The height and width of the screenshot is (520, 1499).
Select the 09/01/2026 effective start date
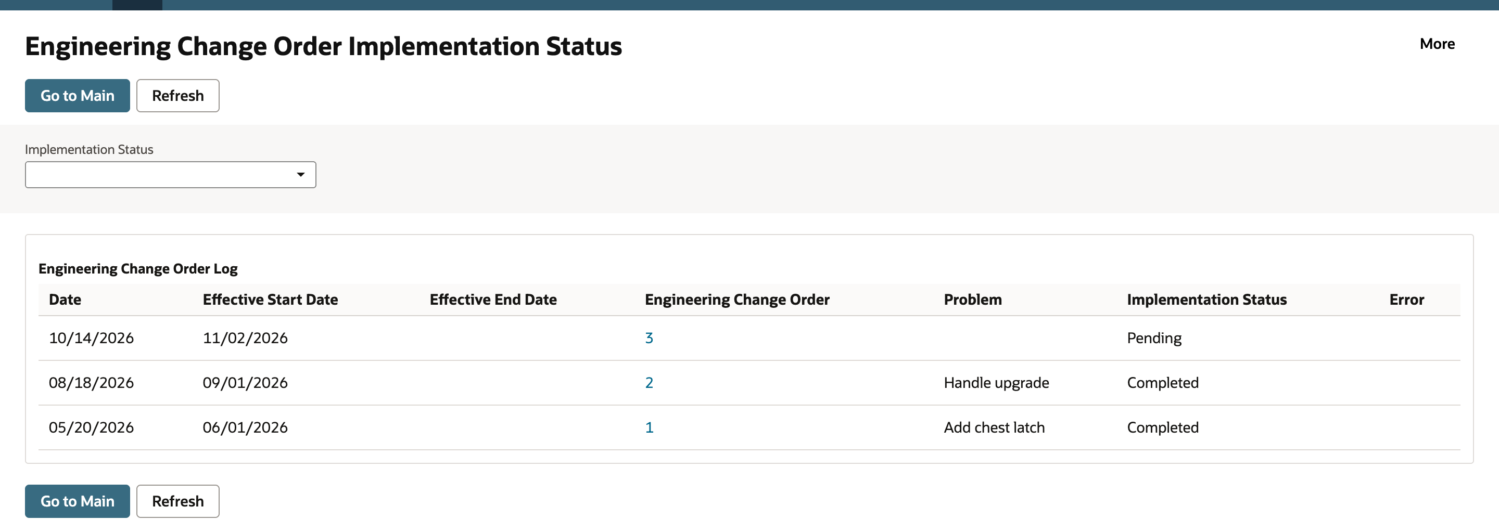coord(245,383)
